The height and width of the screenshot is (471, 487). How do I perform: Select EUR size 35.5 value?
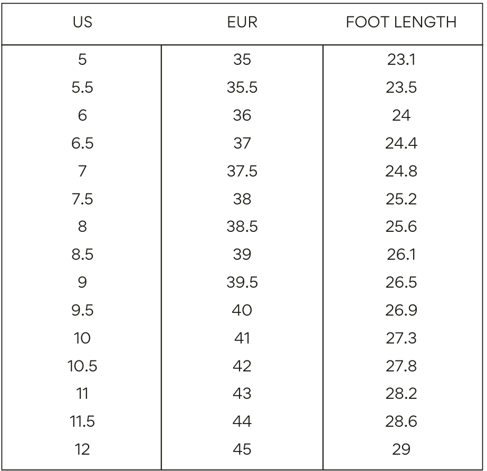(242, 87)
